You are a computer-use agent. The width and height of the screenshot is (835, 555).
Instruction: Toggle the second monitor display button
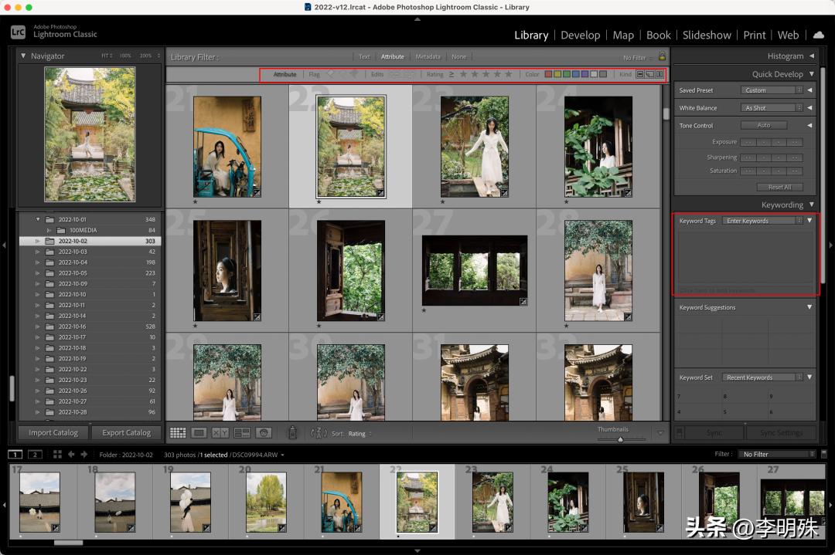coord(35,455)
